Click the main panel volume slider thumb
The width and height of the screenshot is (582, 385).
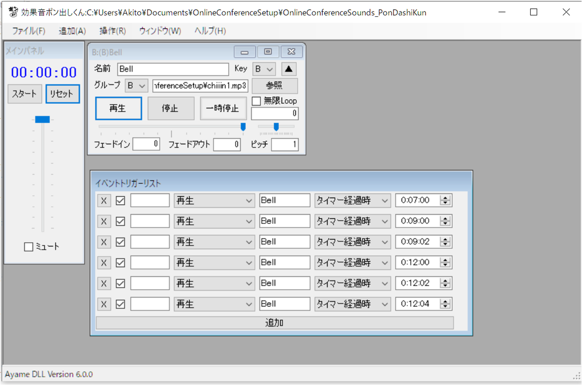[x=42, y=119]
